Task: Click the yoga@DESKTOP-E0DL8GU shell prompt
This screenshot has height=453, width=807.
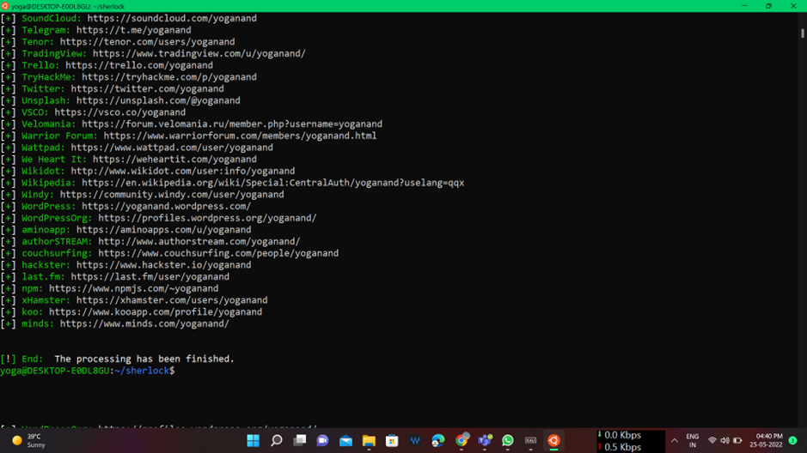Action: (87, 371)
